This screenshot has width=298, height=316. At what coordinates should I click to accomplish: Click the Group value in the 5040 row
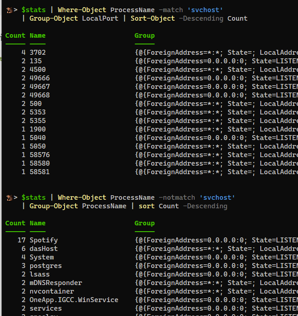pos(216,138)
